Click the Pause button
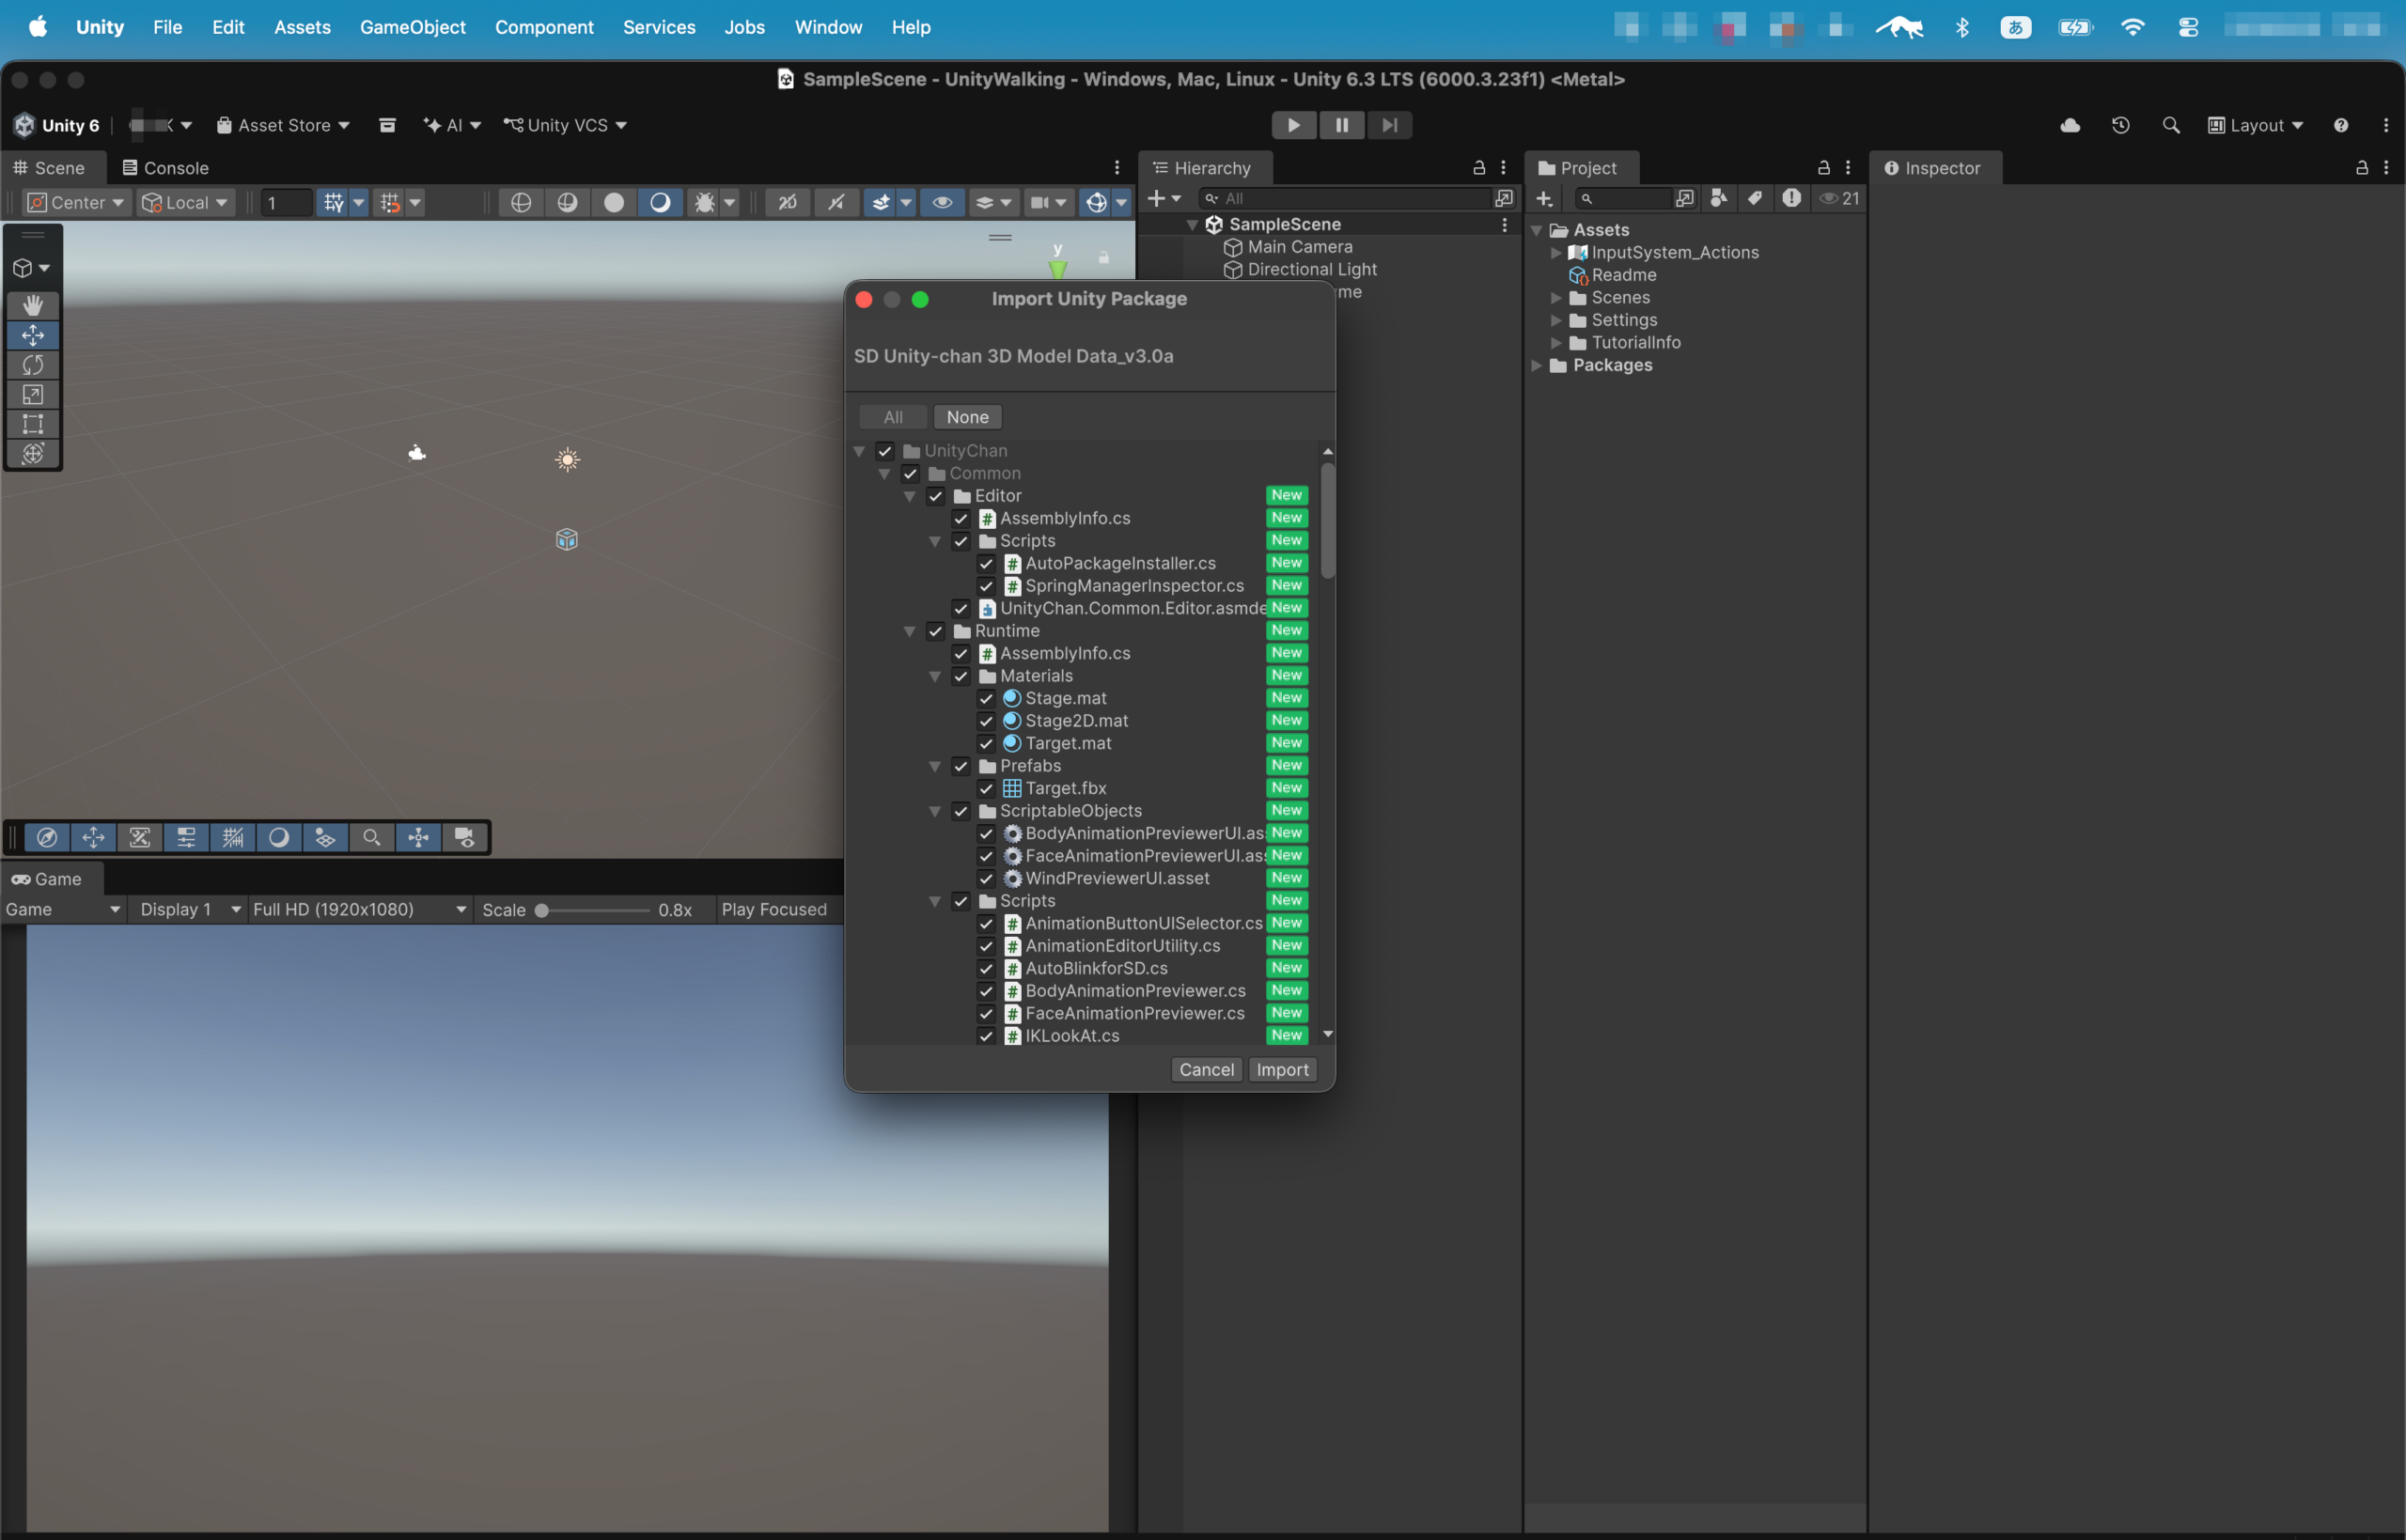This screenshot has width=2406, height=1540. click(1341, 125)
